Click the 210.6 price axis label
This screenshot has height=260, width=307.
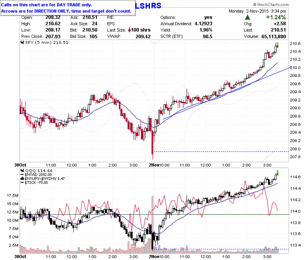tap(295, 43)
